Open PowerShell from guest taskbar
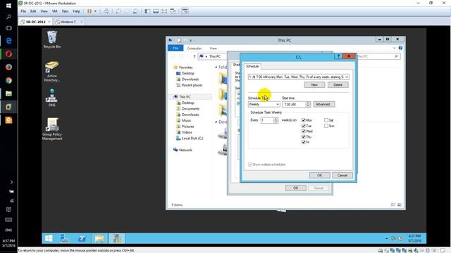This screenshot has width=451, height=253. coord(82,238)
